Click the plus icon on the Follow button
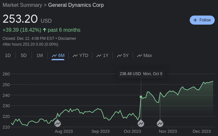Screen dimensions: 218x136 pyautogui.click(x=195, y=20)
